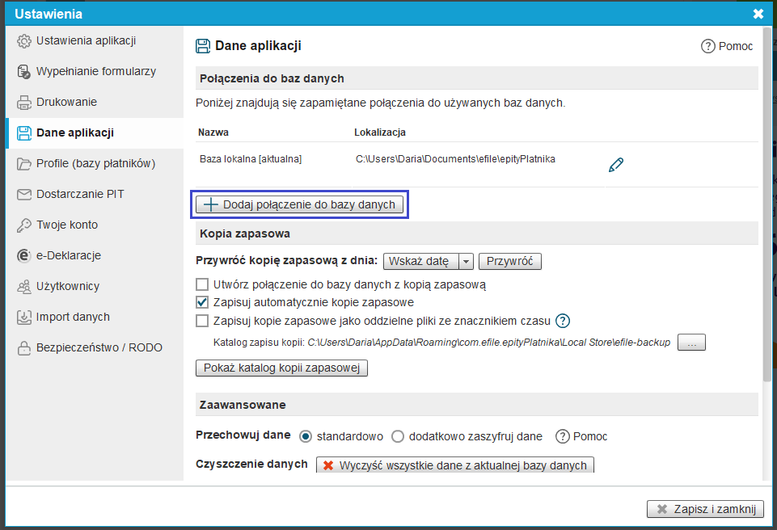Viewport: 777px width, 530px height.
Task: Select the dodatkowo zaszyfruj dane radio button
Action: 398,436
